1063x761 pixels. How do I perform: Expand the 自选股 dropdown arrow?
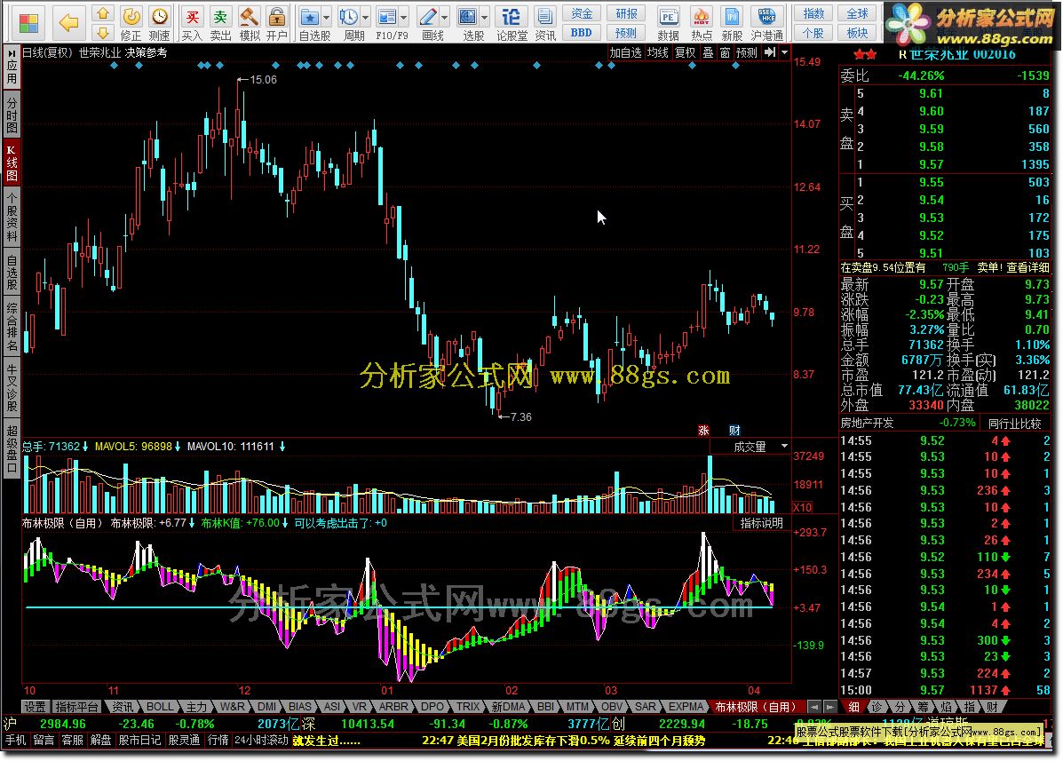327,17
